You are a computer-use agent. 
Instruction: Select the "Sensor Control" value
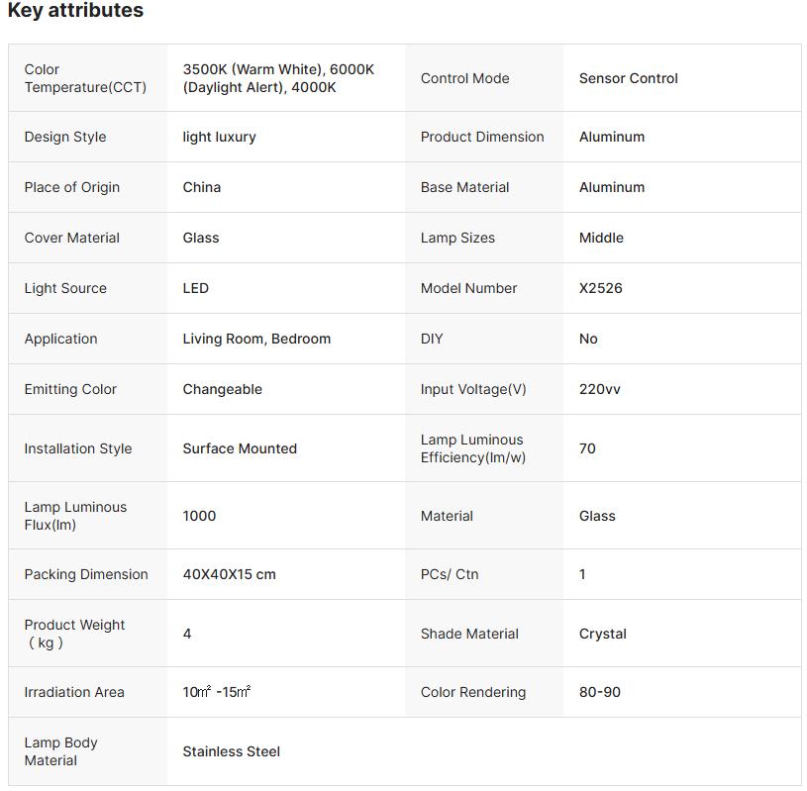628,78
